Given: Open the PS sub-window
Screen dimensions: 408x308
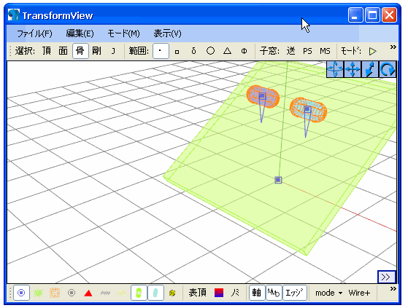Looking at the screenshot, I should 307,51.
